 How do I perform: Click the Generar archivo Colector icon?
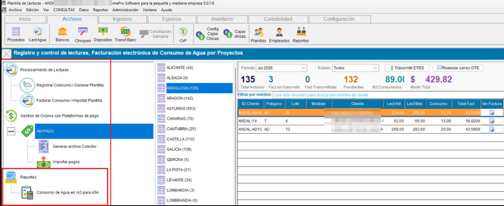pos(44,146)
